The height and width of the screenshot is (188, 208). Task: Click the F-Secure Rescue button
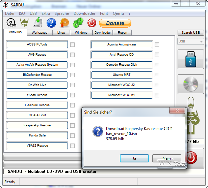(x=37, y=105)
